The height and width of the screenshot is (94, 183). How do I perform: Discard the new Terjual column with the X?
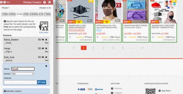coord(46,66)
